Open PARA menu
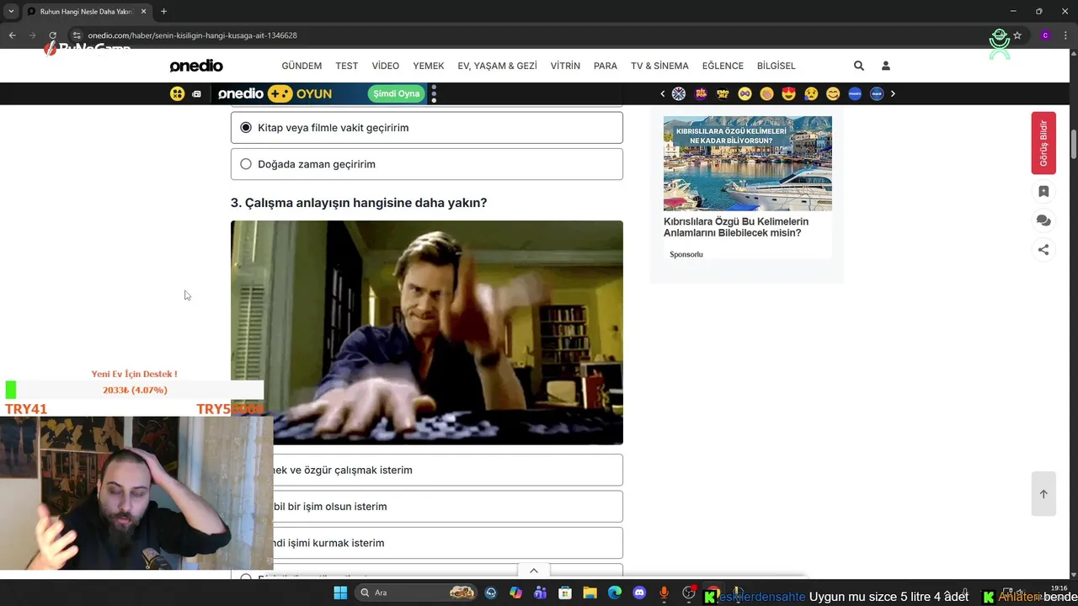The image size is (1078, 606). pyautogui.click(x=606, y=66)
